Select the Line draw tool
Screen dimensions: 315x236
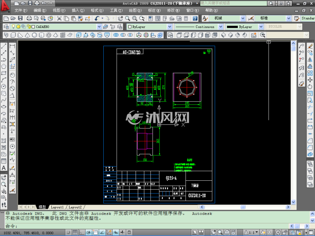(x=3, y=46)
